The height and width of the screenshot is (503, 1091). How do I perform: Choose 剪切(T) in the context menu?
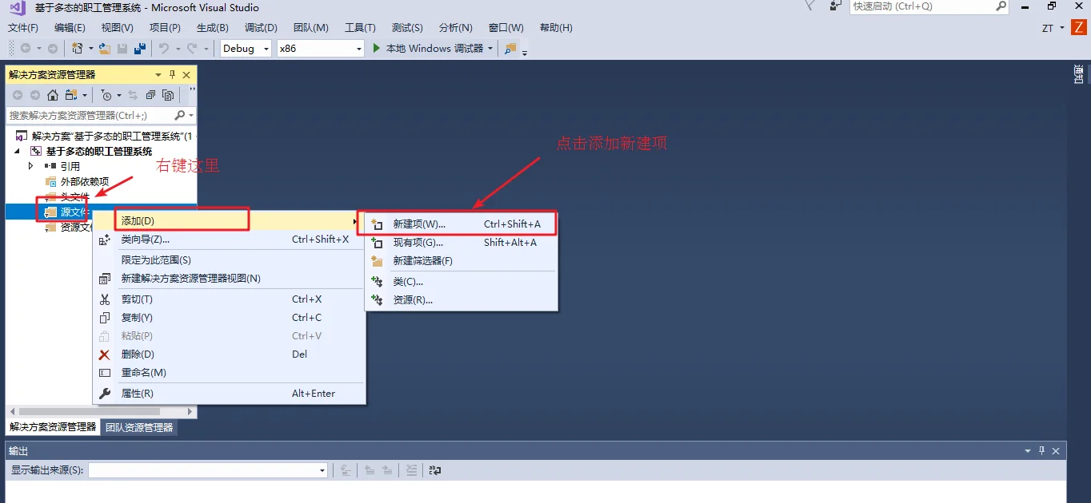pos(229,299)
